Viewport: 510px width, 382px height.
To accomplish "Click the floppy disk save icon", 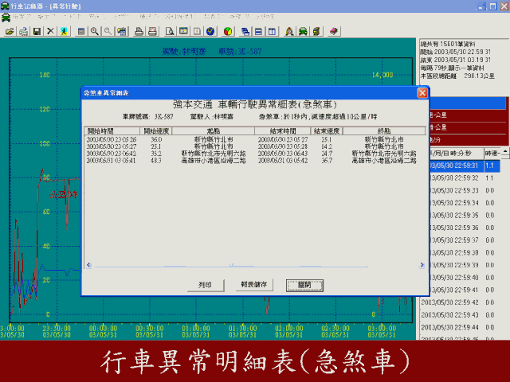I will 37,31.
